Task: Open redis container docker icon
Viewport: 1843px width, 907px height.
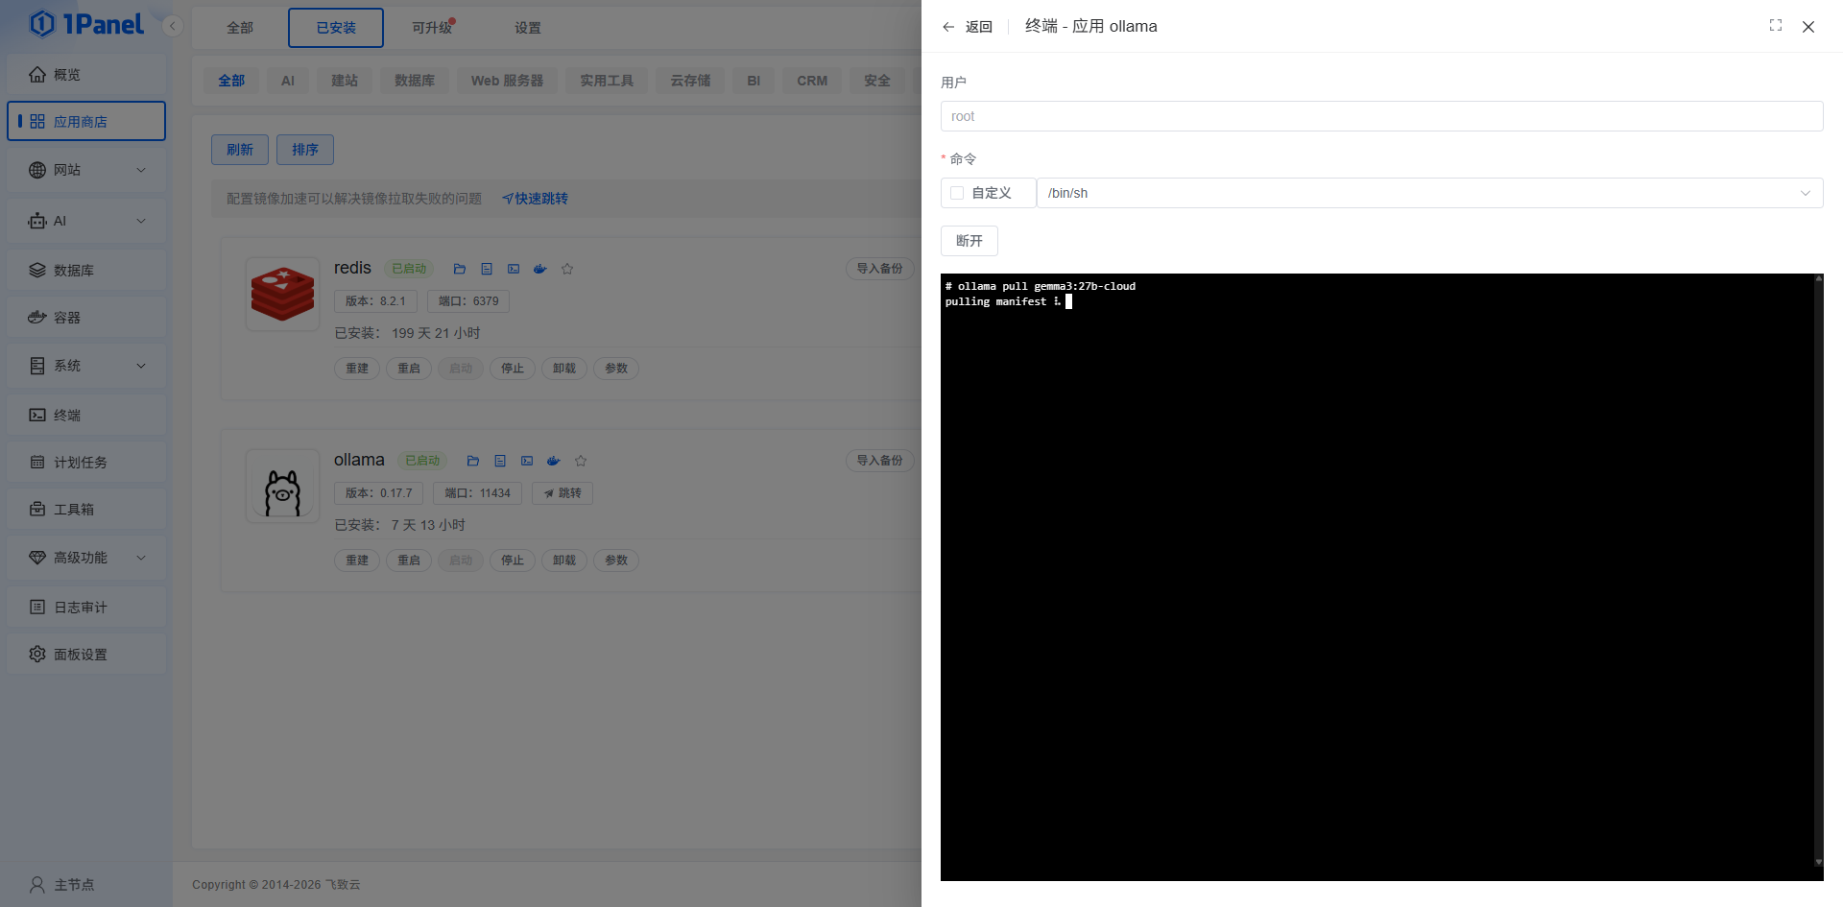Action: click(540, 269)
